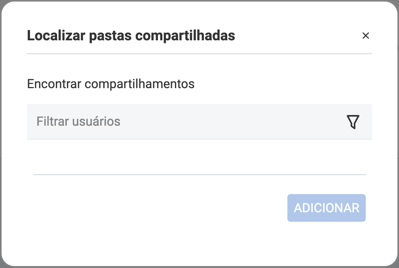
Task: Click the blue ADICIONAR button
Action: [326, 208]
